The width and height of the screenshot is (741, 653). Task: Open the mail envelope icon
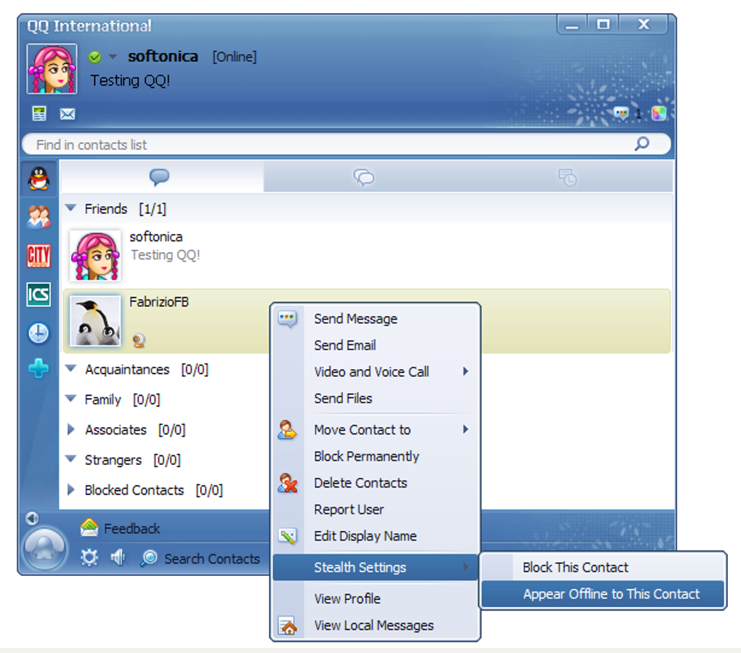(68, 114)
